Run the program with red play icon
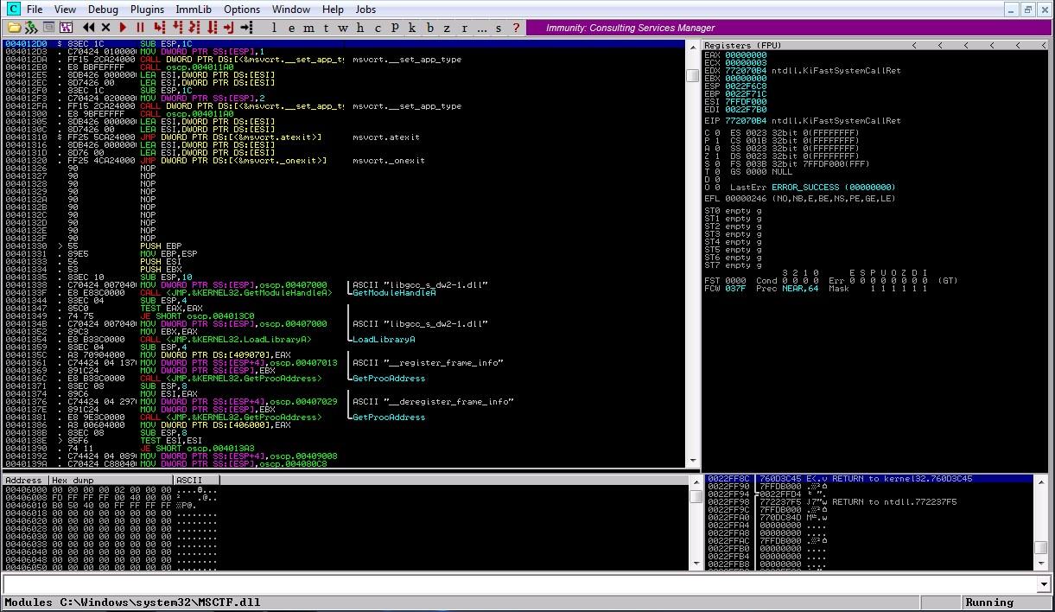1055x612 pixels. tap(123, 28)
